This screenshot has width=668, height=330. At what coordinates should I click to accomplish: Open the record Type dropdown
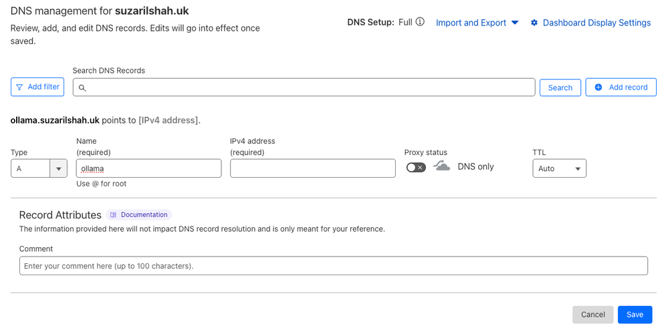click(x=39, y=168)
